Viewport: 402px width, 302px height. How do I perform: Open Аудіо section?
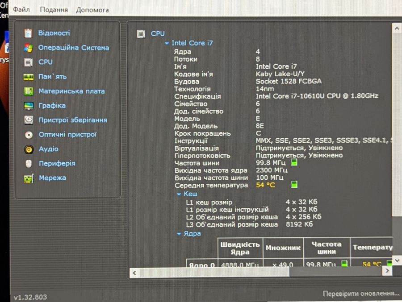pos(48,149)
